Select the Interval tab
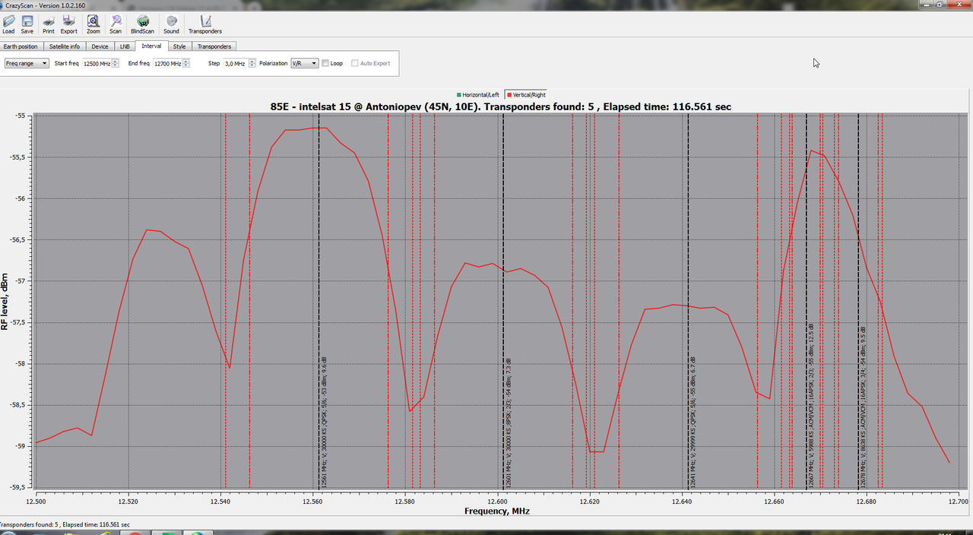This screenshot has width=973, height=535. [151, 46]
